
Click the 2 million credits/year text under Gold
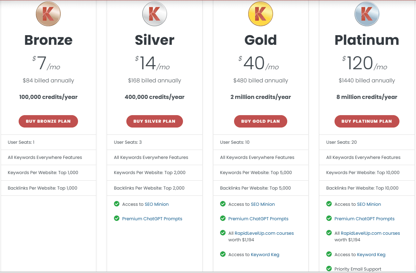coord(261,97)
